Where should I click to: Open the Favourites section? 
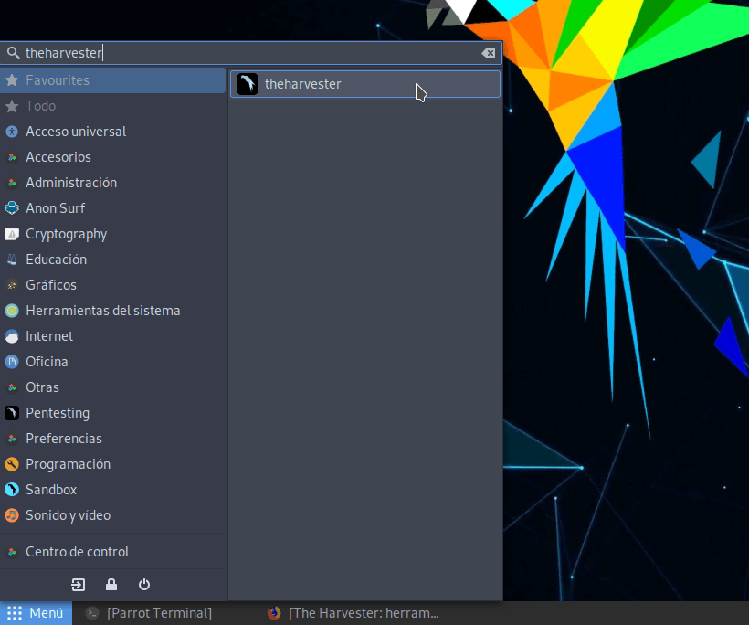coord(56,80)
